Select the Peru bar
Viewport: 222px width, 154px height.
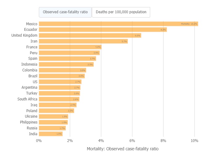tap(69, 53)
